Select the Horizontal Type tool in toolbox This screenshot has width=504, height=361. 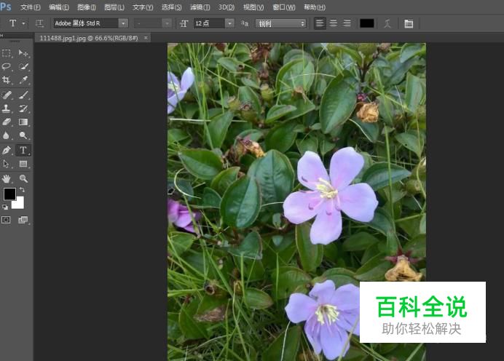coord(23,151)
